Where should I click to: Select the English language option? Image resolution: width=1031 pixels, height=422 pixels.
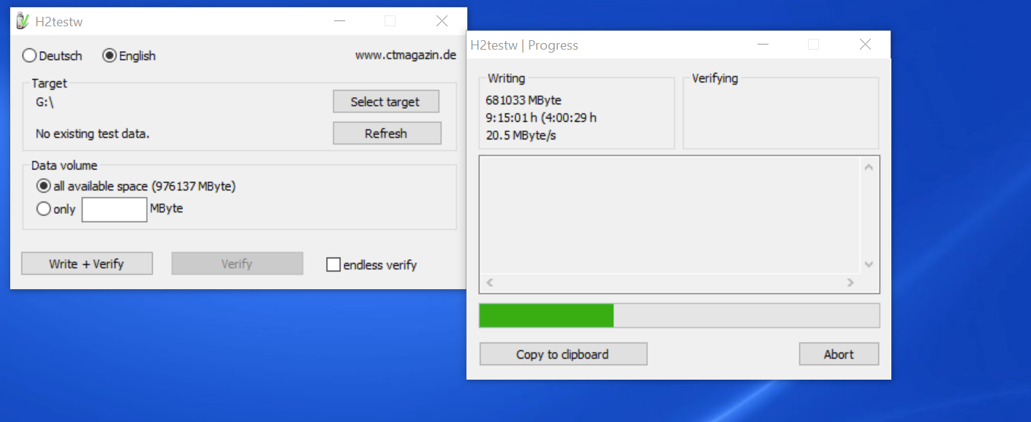[129, 55]
